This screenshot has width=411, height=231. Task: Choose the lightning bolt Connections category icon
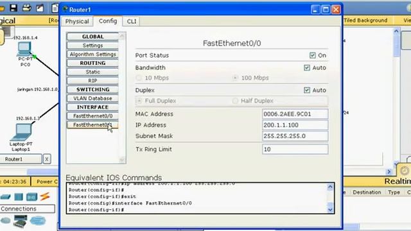(45, 196)
